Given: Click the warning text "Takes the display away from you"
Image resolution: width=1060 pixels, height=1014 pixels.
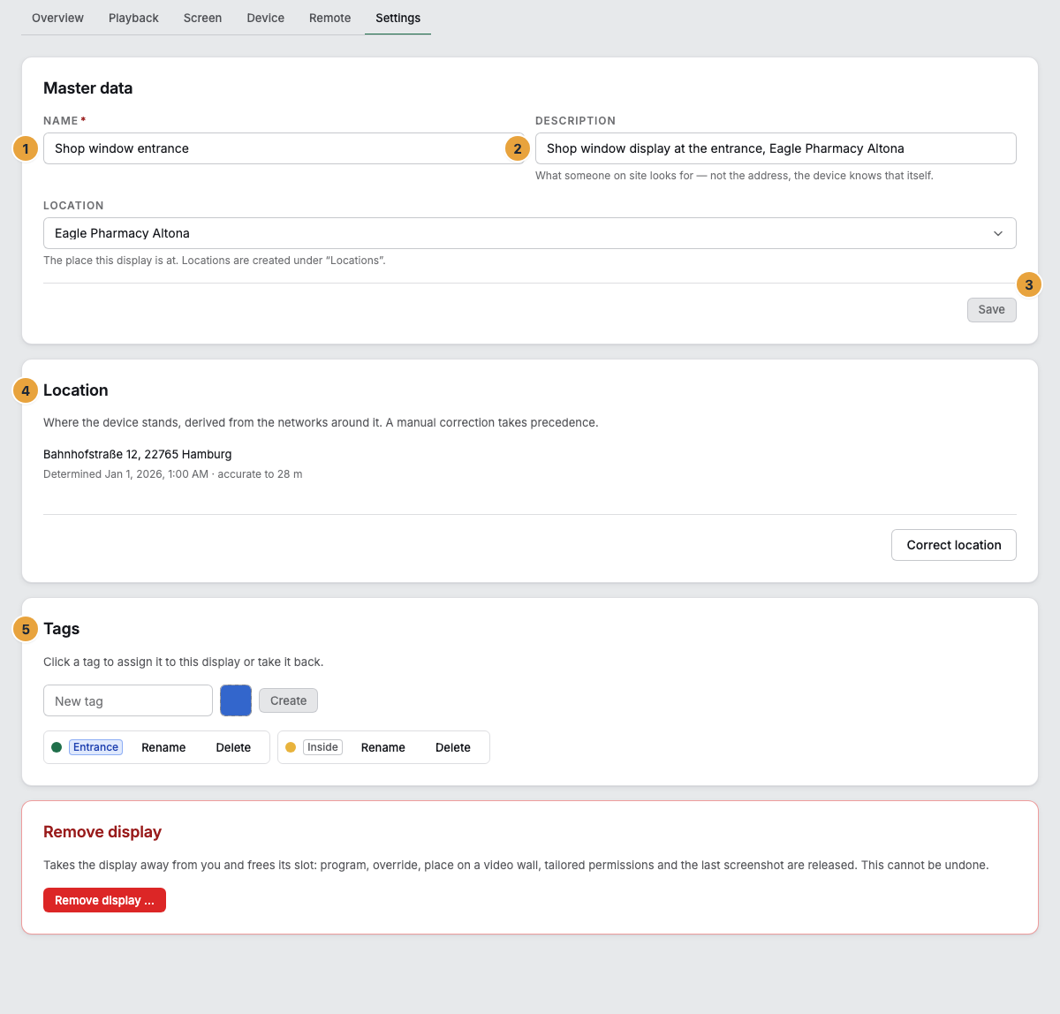Looking at the screenshot, I should 516,865.
